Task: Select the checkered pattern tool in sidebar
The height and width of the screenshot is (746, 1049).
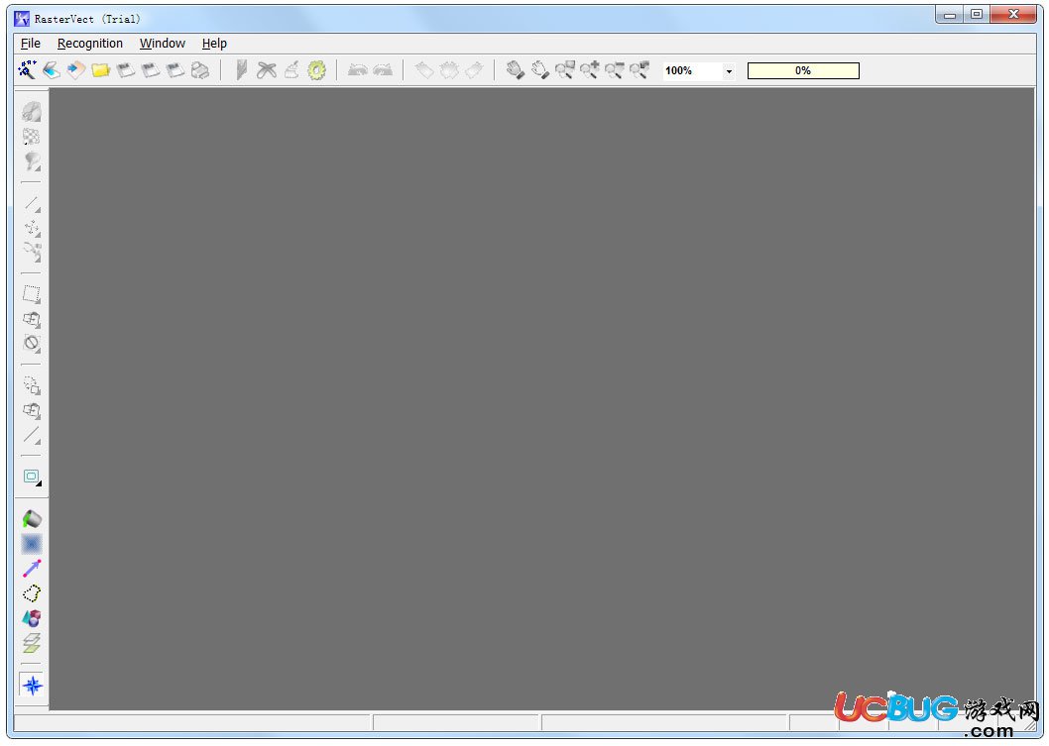Action: (x=32, y=137)
